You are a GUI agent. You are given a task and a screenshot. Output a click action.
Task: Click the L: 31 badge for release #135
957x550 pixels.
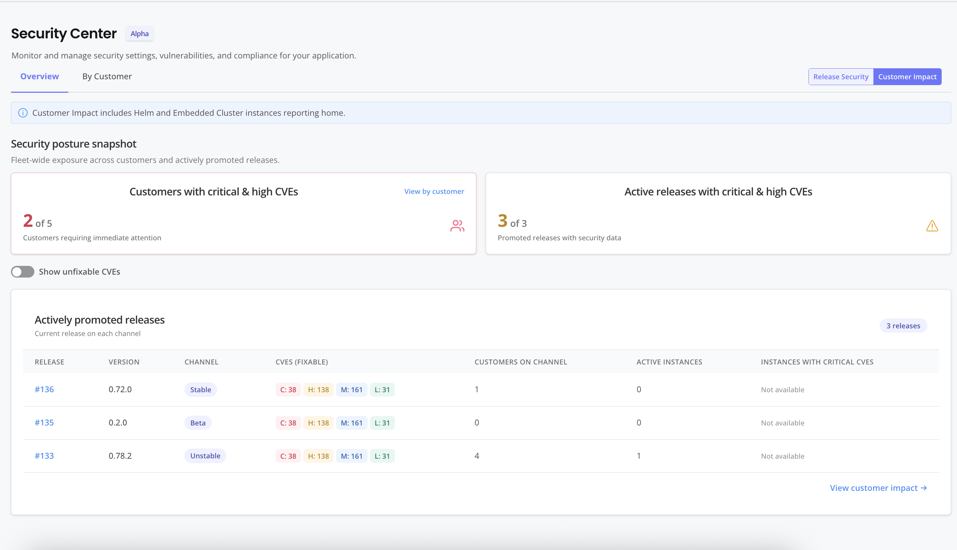(382, 423)
